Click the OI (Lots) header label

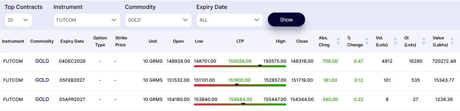click(x=410, y=41)
